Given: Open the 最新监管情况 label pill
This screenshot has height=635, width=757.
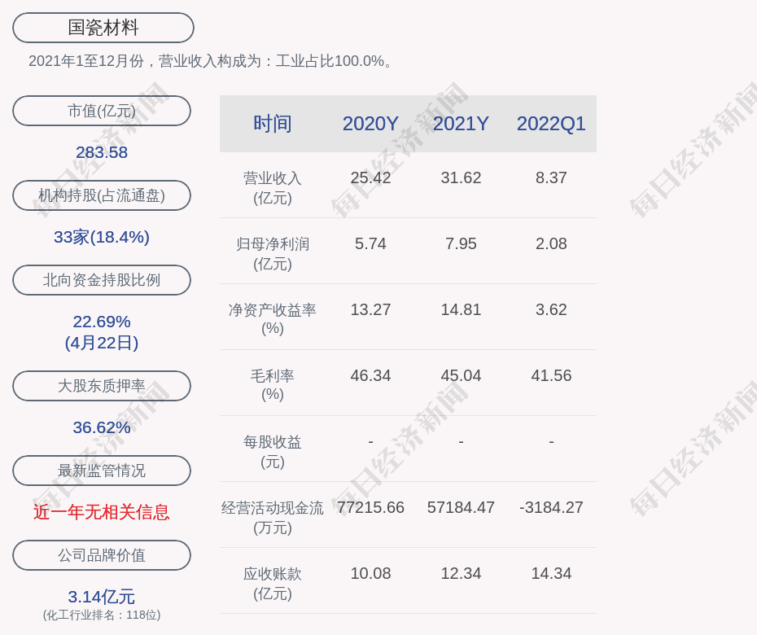Looking at the screenshot, I should [x=102, y=471].
